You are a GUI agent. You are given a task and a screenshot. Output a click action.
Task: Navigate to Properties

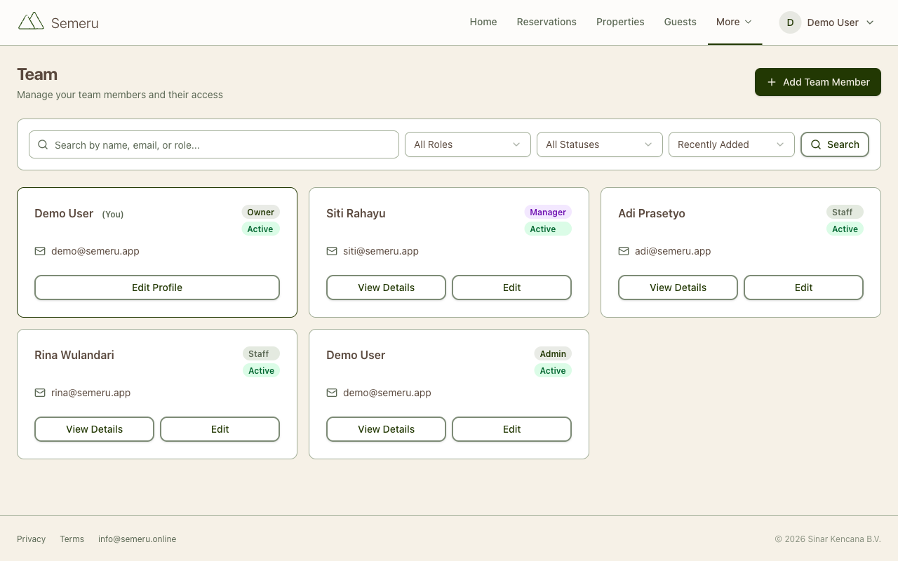[620, 22]
